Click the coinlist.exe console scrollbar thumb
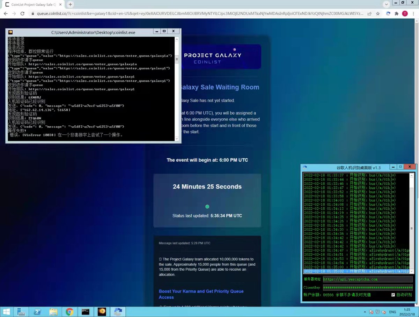 point(177,59)
